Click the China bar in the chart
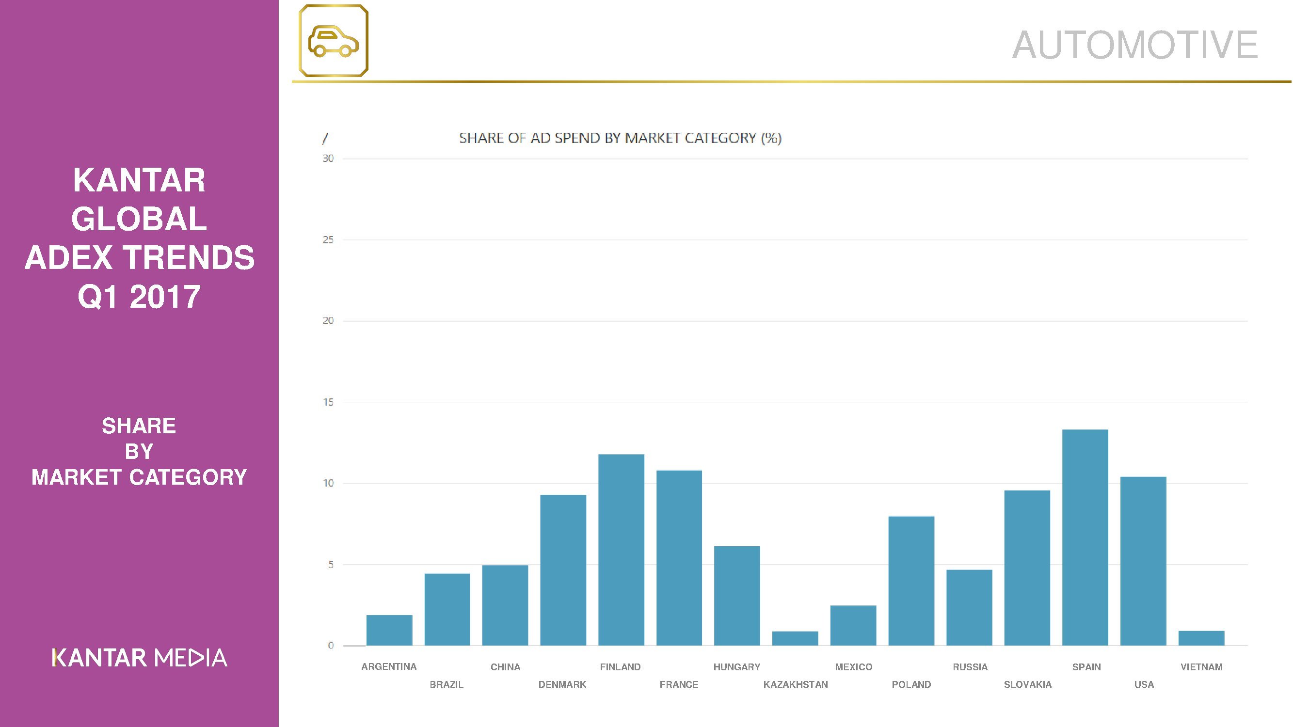Screen dimensions: 1293x727 (x=505, y=605)
